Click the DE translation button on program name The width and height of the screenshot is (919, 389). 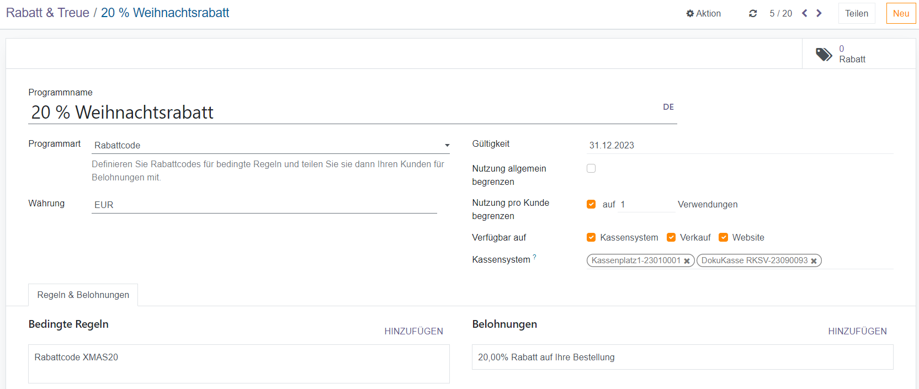[x=668, y=107]
